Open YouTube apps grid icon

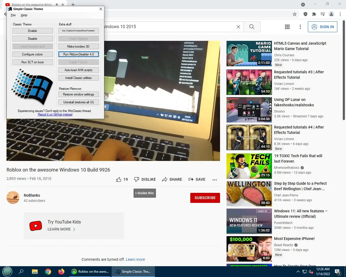click(287, 27)
